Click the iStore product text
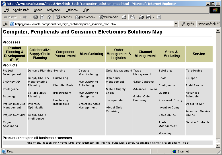 [163, 78]
